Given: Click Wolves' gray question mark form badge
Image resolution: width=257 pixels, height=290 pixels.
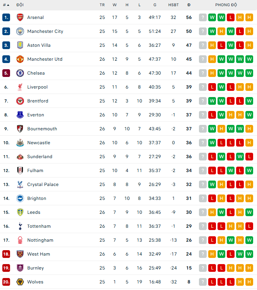Looking at the screenshot, I should pos(203,282).
